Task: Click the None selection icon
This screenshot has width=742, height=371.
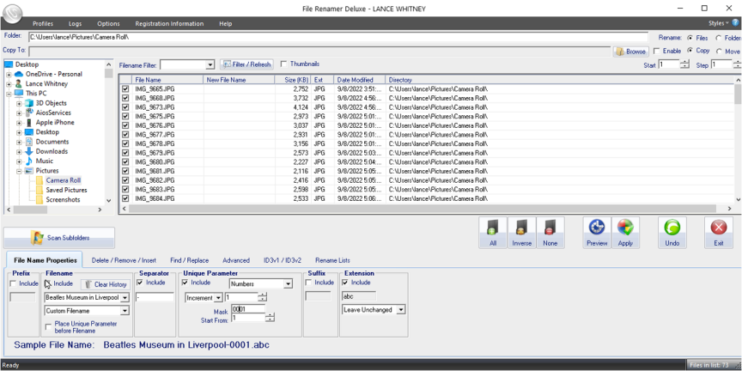Action: click(550, 232)
